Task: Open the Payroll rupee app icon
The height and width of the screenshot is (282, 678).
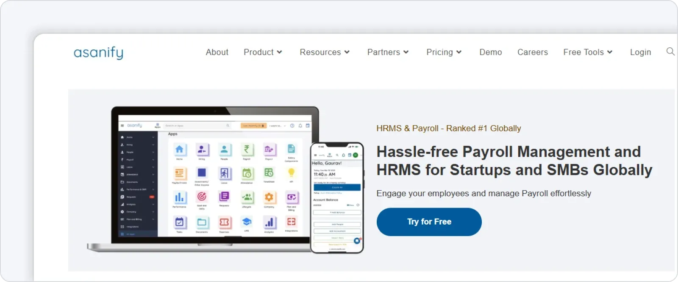Action: tap(247, 149)
